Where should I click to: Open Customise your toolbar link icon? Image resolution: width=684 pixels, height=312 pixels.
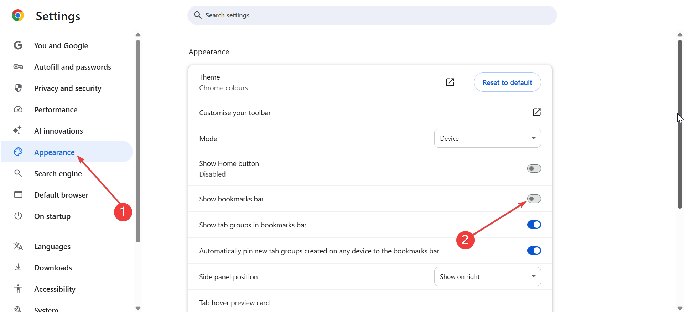pyautogui.click(x=537, y=112)
